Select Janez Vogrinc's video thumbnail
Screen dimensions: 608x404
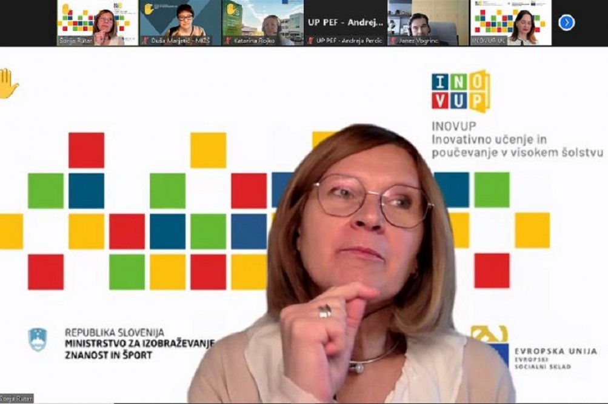(428, 23)
